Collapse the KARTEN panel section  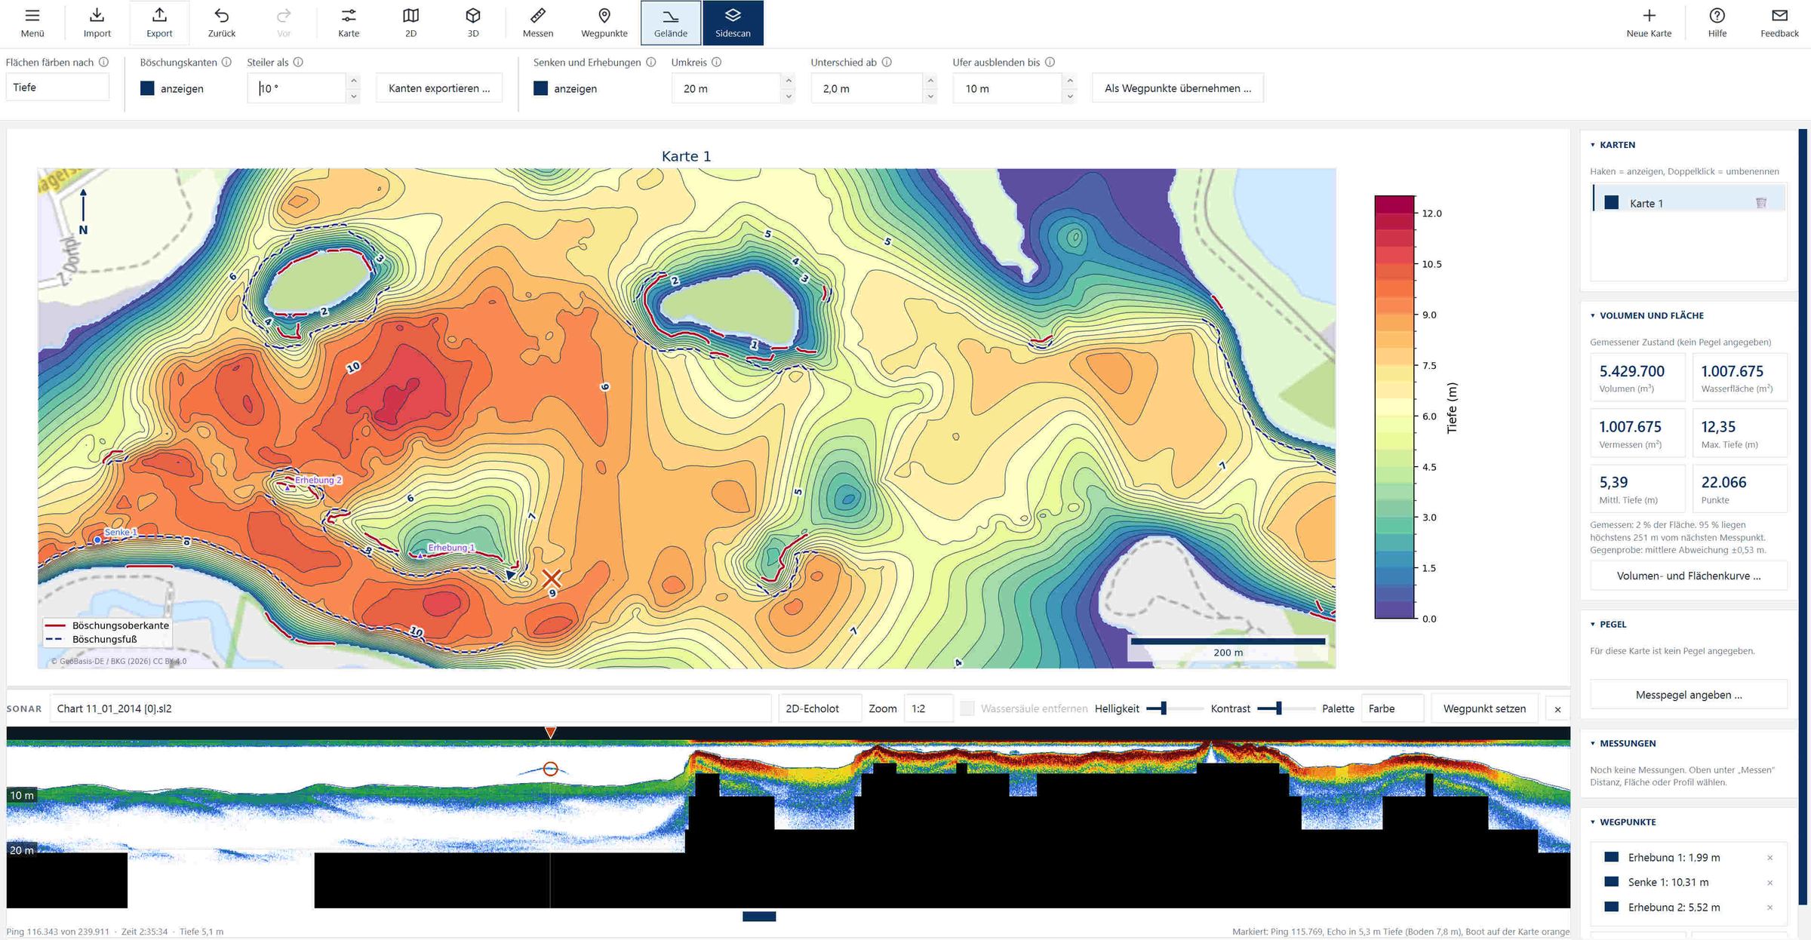[1613, 145]
